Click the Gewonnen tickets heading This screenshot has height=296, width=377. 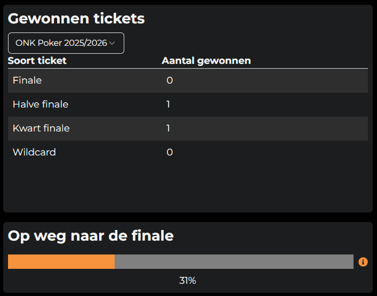[x=76, y=19]
